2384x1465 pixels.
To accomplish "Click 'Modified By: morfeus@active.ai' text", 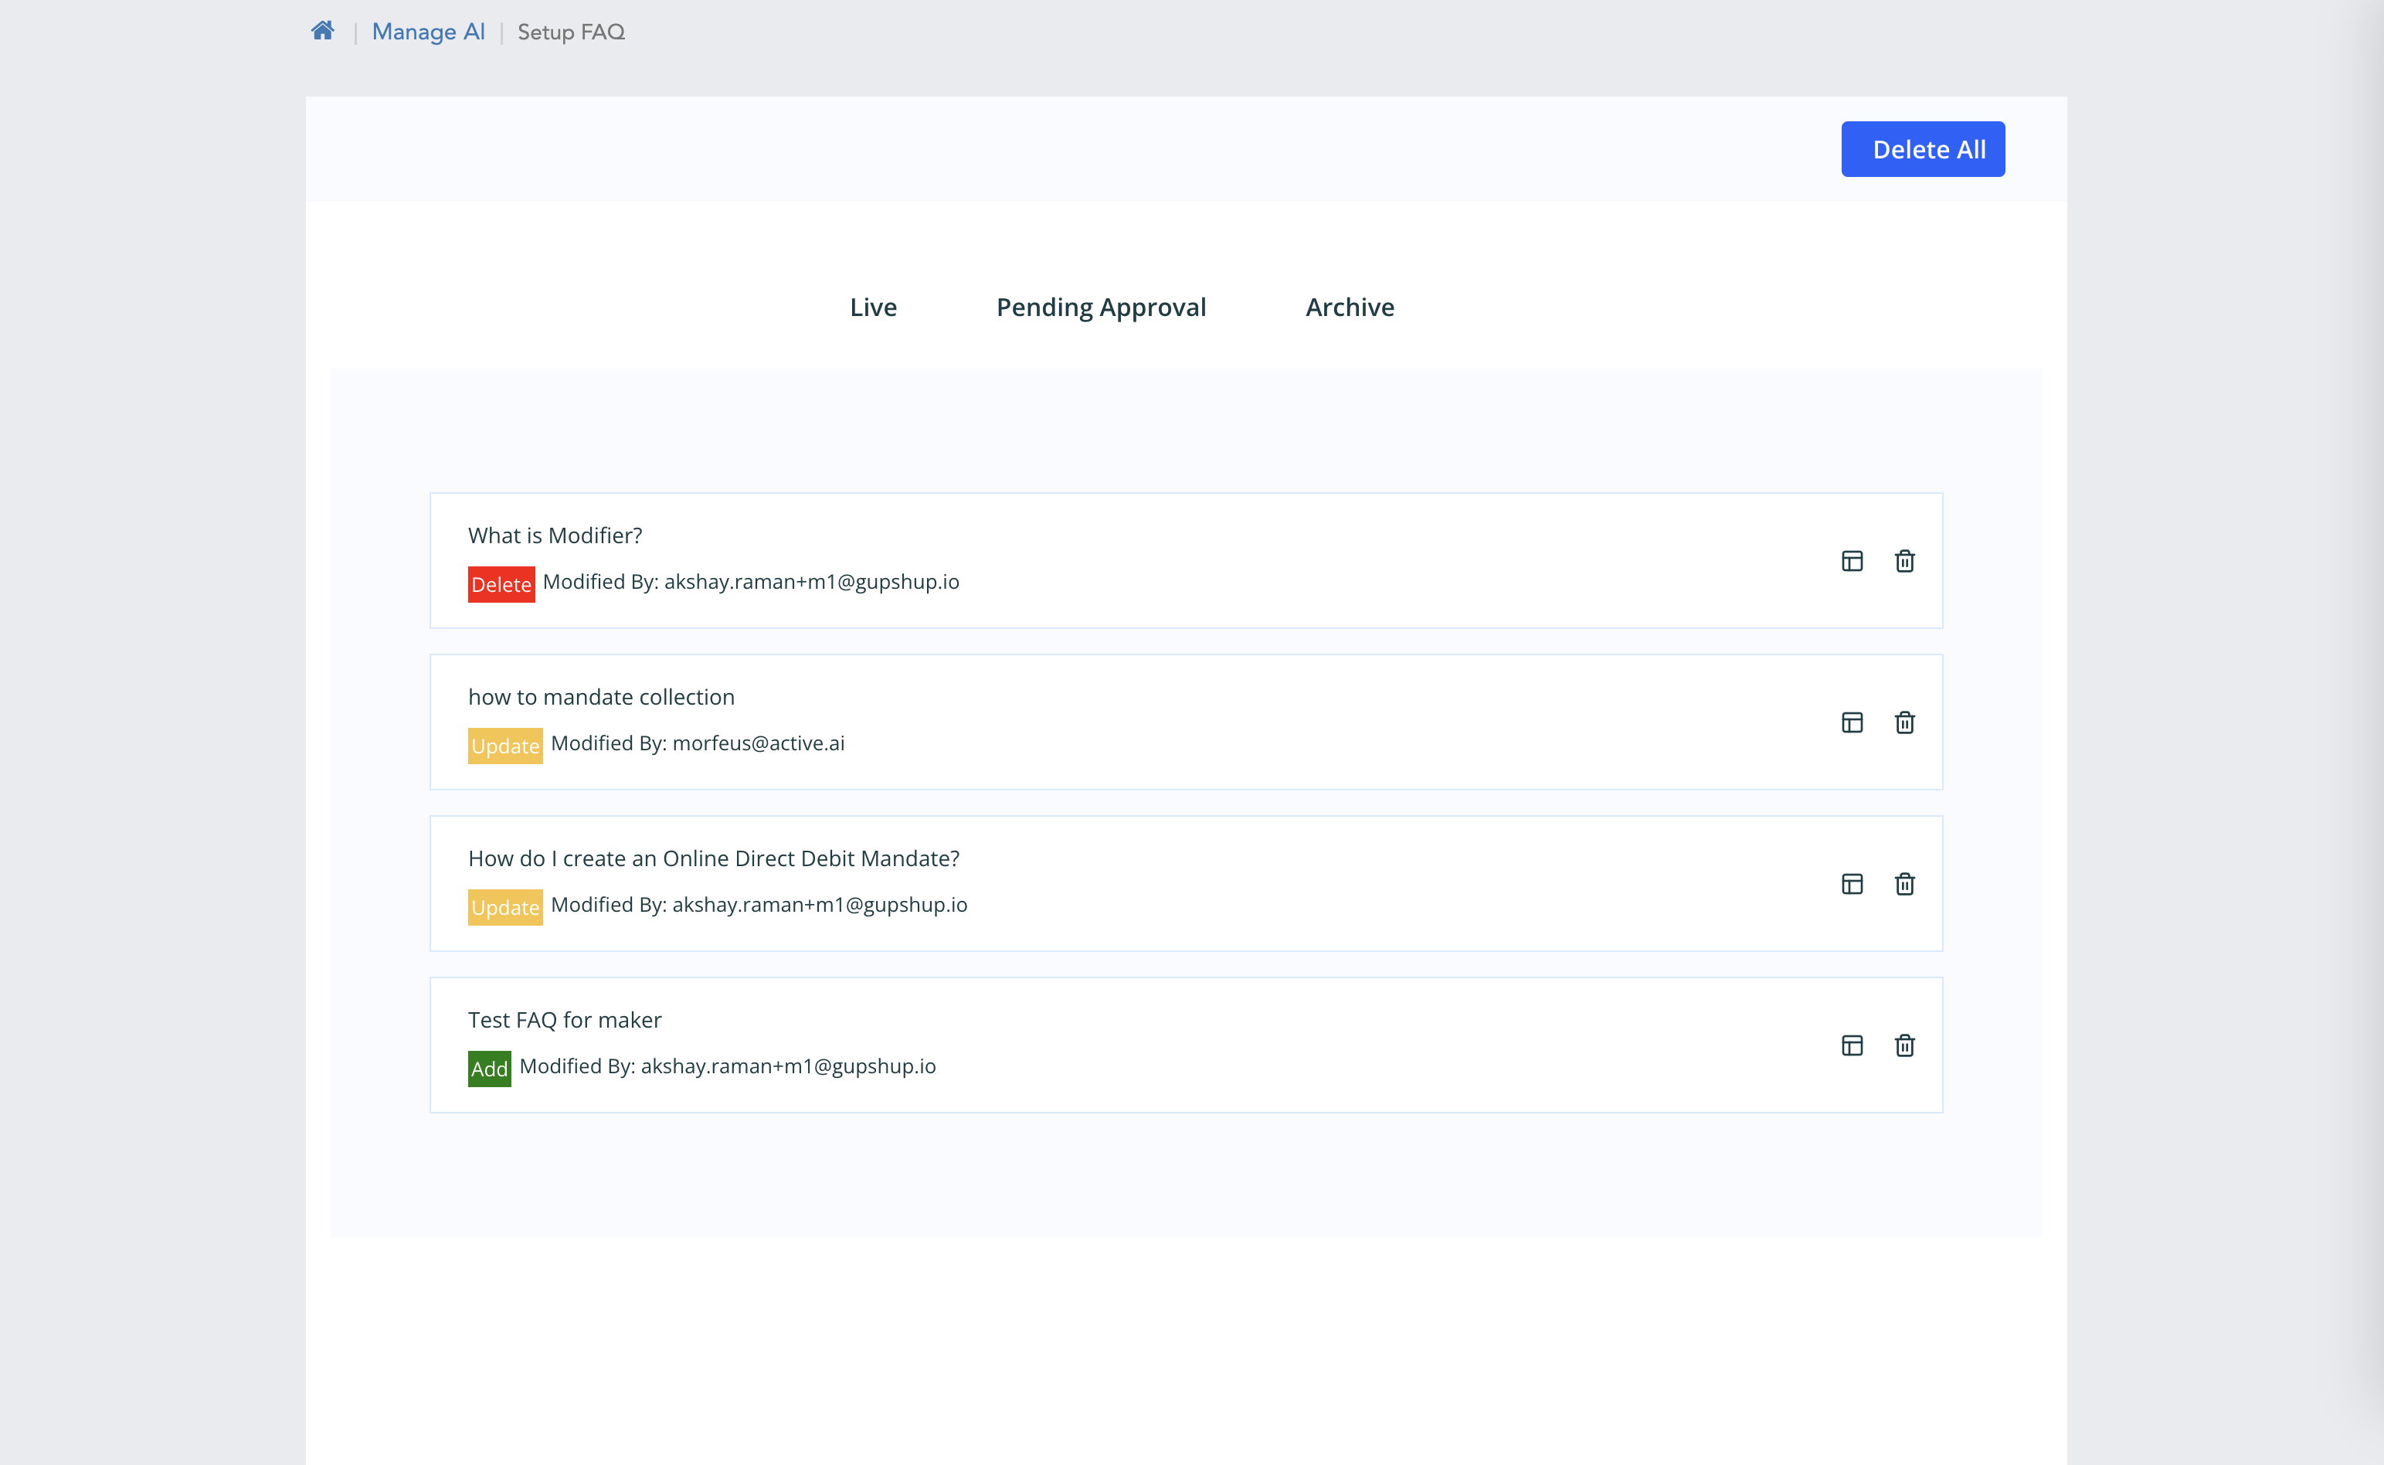I will coord(698,743).
